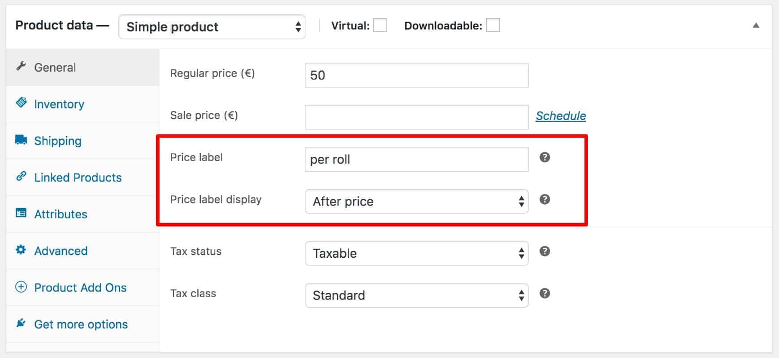The height and width of the screenshot is (358, 779).
Task: Go to the Linked Products tab
Action: (82, 177)
